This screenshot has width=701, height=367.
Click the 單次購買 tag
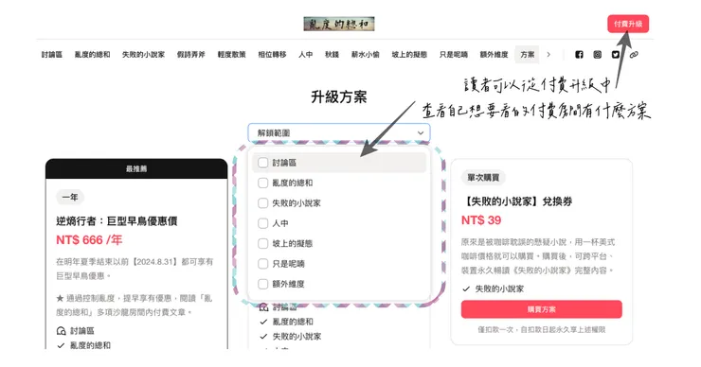tap(483, 178)
